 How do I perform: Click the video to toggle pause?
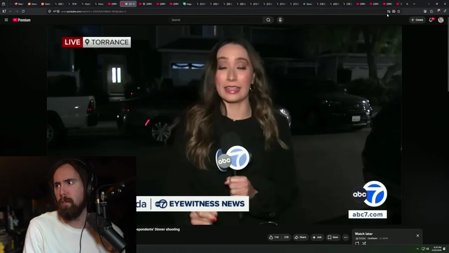click(224, 125)
